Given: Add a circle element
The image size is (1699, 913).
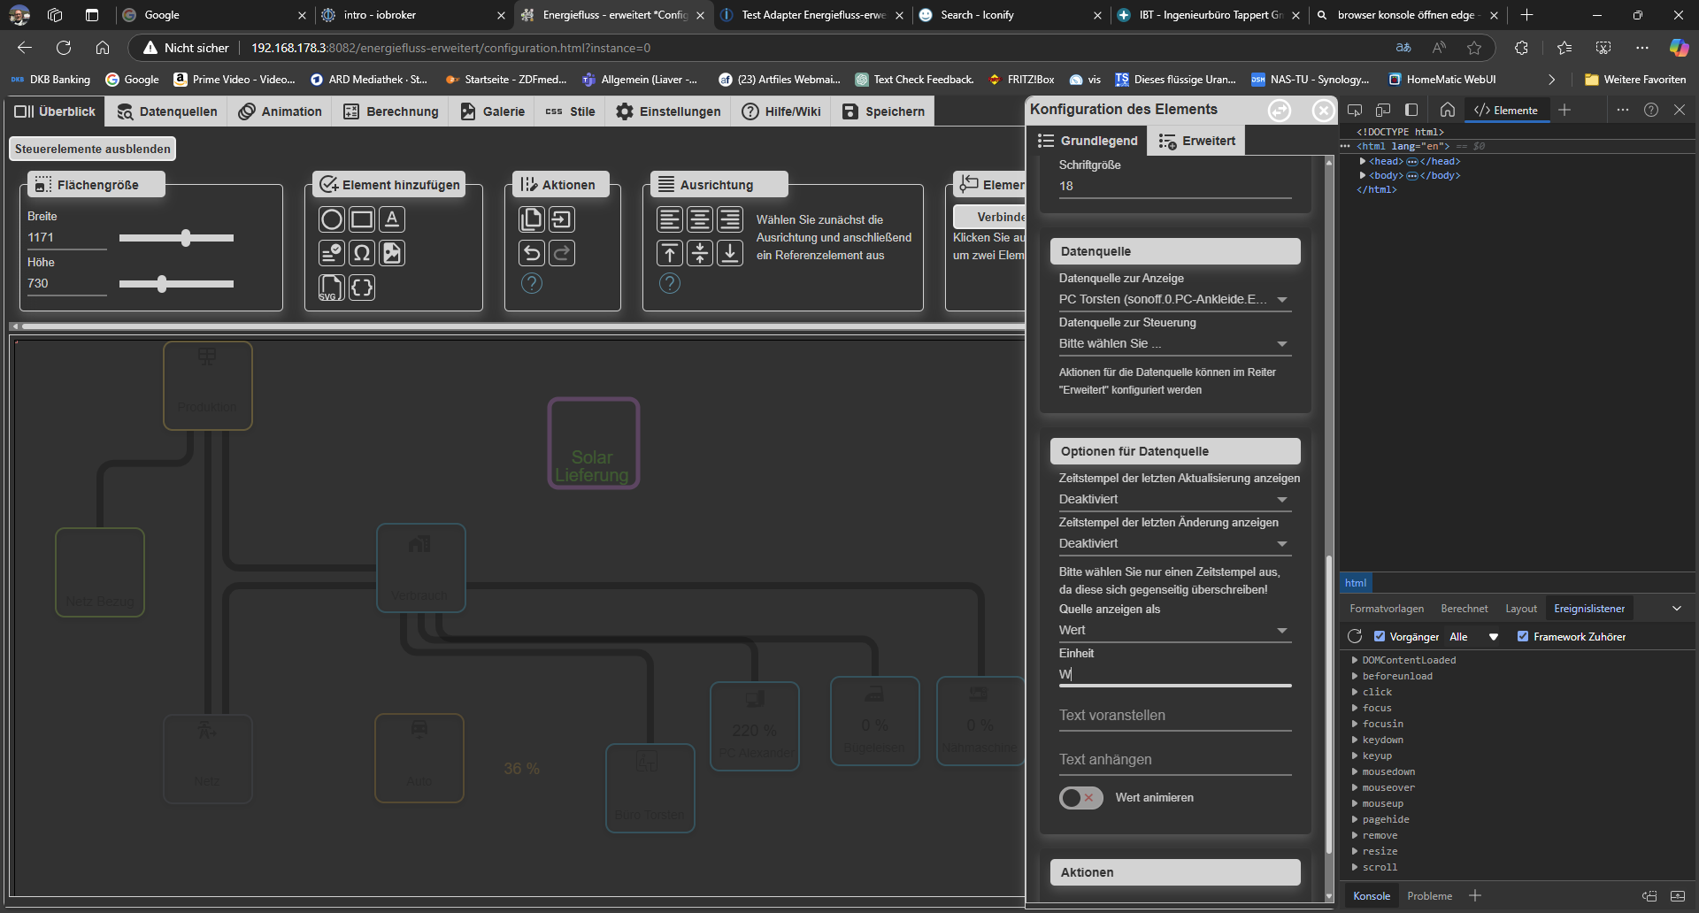Looking at the screenshot, I should coord(332,219).
